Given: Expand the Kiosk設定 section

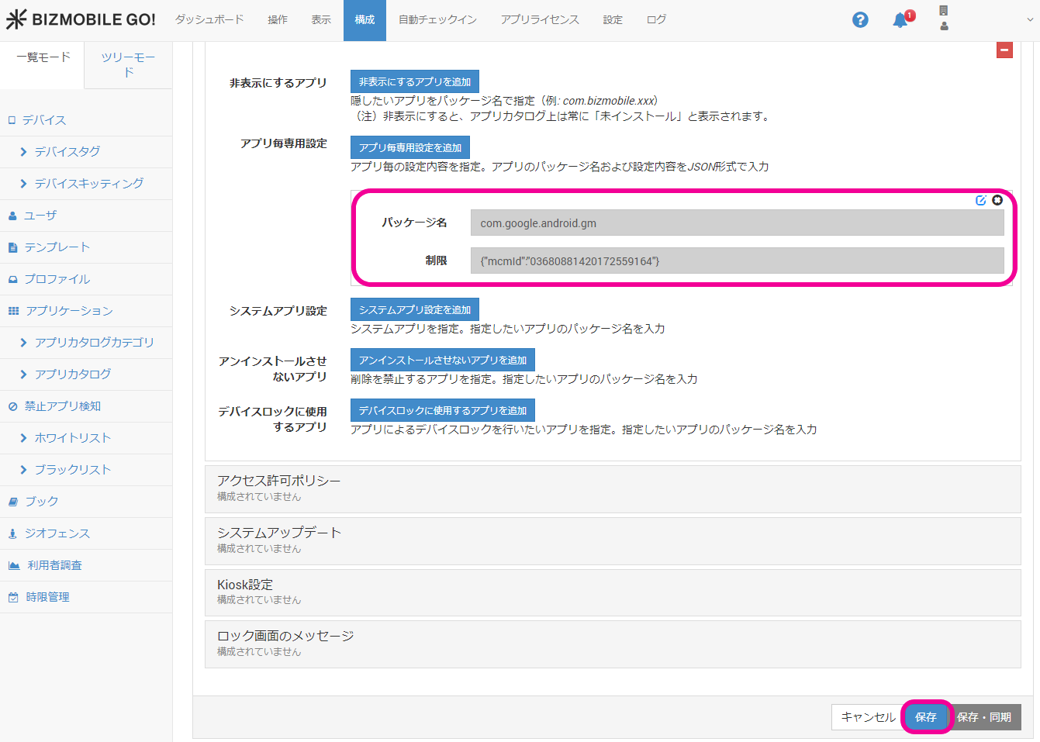Looking at the screenshot, I should coord(245,585).
